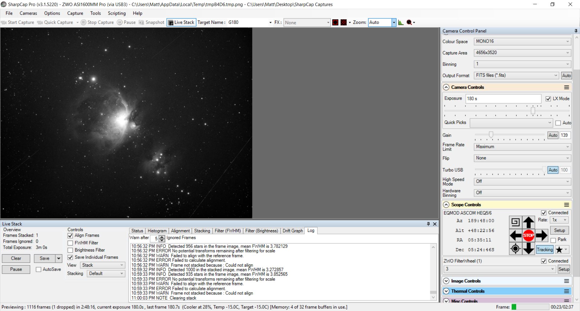Click the Exposure value input field
This screenshot has height=311, width=580.
(x=503, y=99)
